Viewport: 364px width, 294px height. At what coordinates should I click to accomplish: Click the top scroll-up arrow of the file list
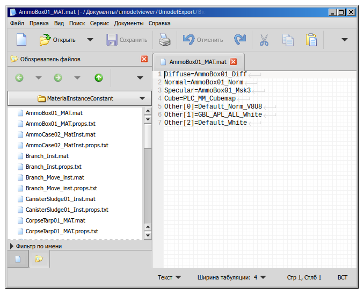pyautogui.click(x=148, y=111)
